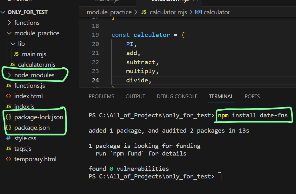Viewport: 296px width, 194px height.
Task: Click the JS icon beside functions.js
Action: tap(9, 86)
